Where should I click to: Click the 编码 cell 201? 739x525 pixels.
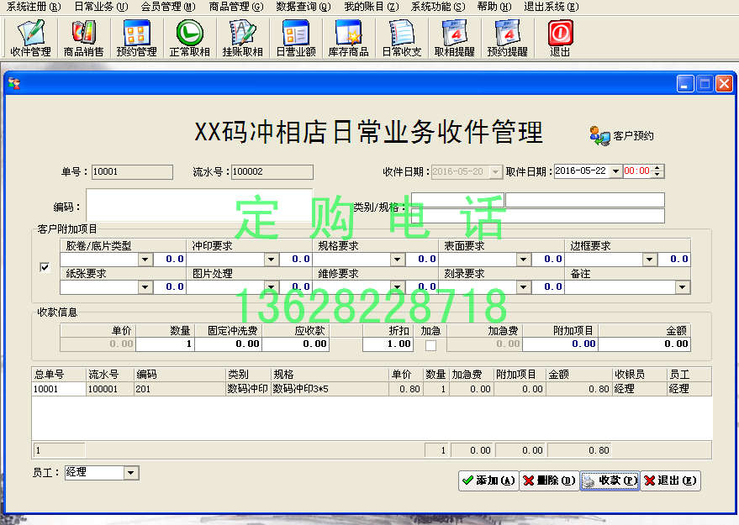[x=180, y=390]
